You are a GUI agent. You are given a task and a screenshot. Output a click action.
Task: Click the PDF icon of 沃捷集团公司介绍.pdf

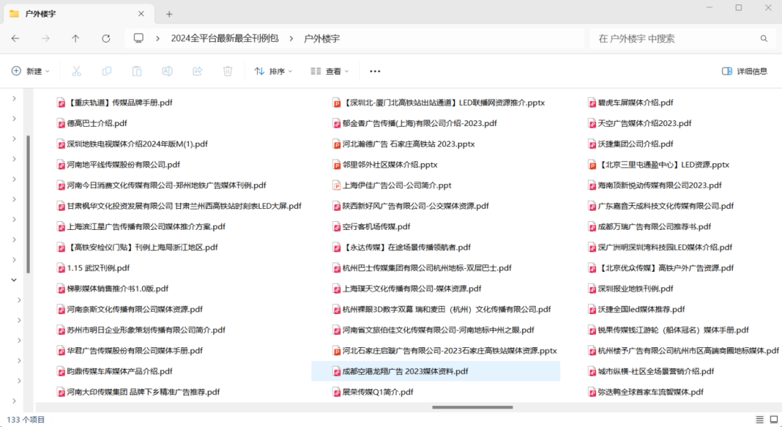tap(592, 144)
